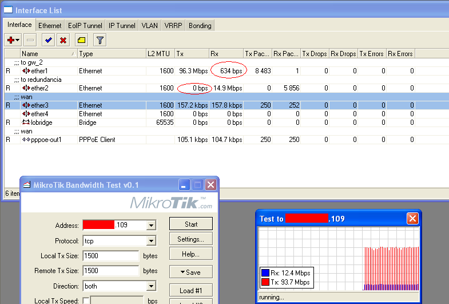The height and width of the screenshot is (304, 449).
Task: Click the ether2 interface icon
Action: [26, 88]
